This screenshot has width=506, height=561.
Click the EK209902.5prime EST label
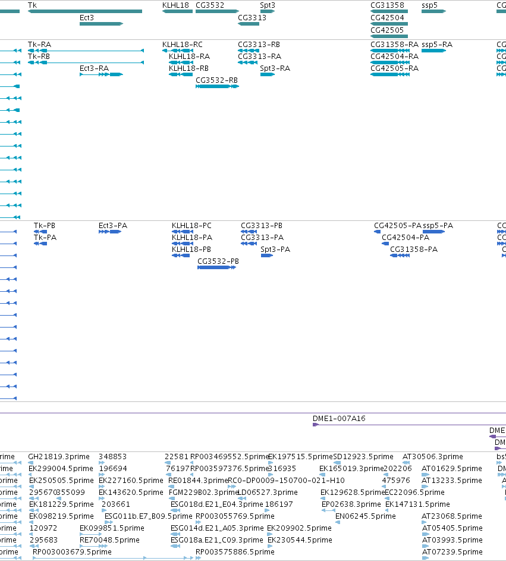(x=299, y=528)
